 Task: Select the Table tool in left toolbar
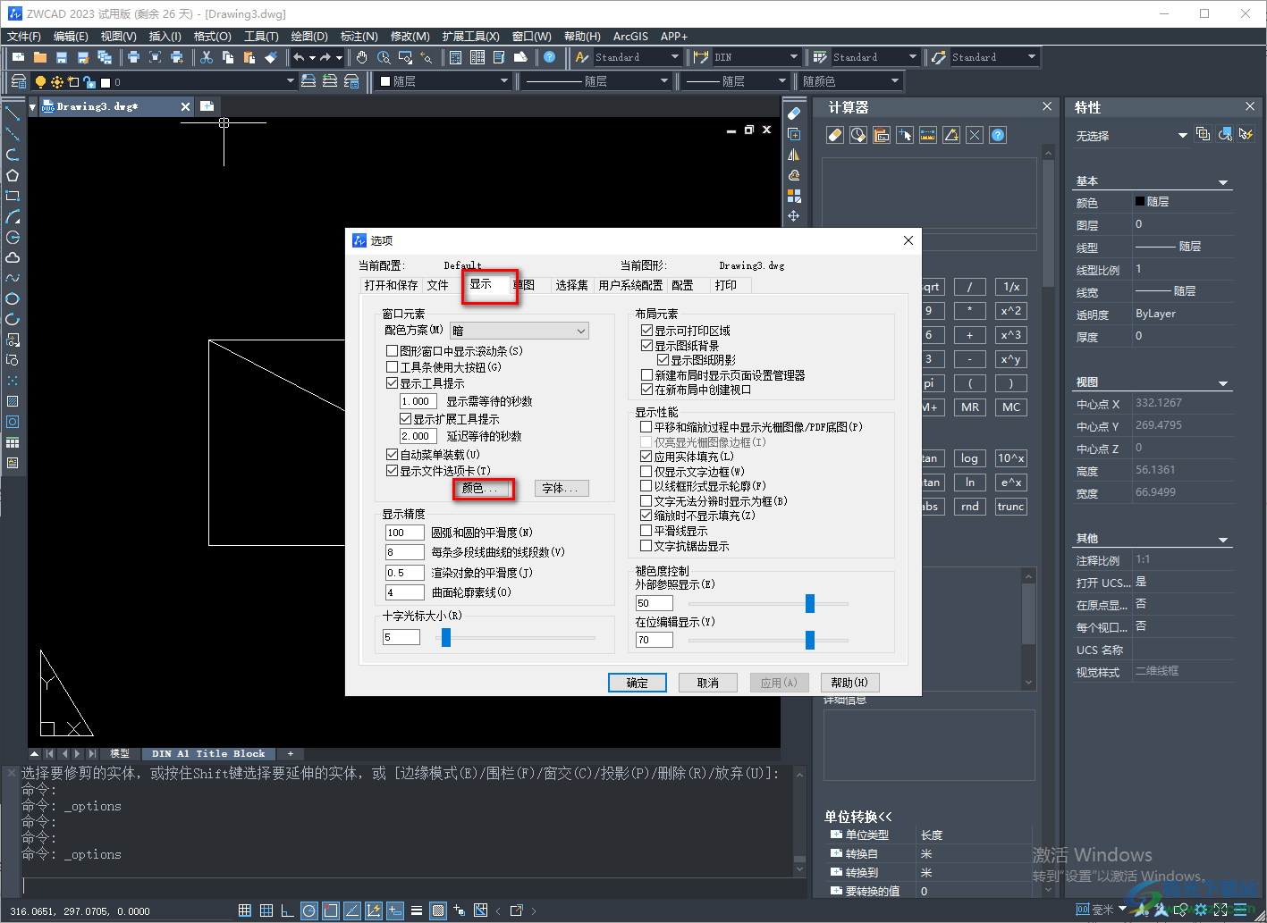click(13, 442)
